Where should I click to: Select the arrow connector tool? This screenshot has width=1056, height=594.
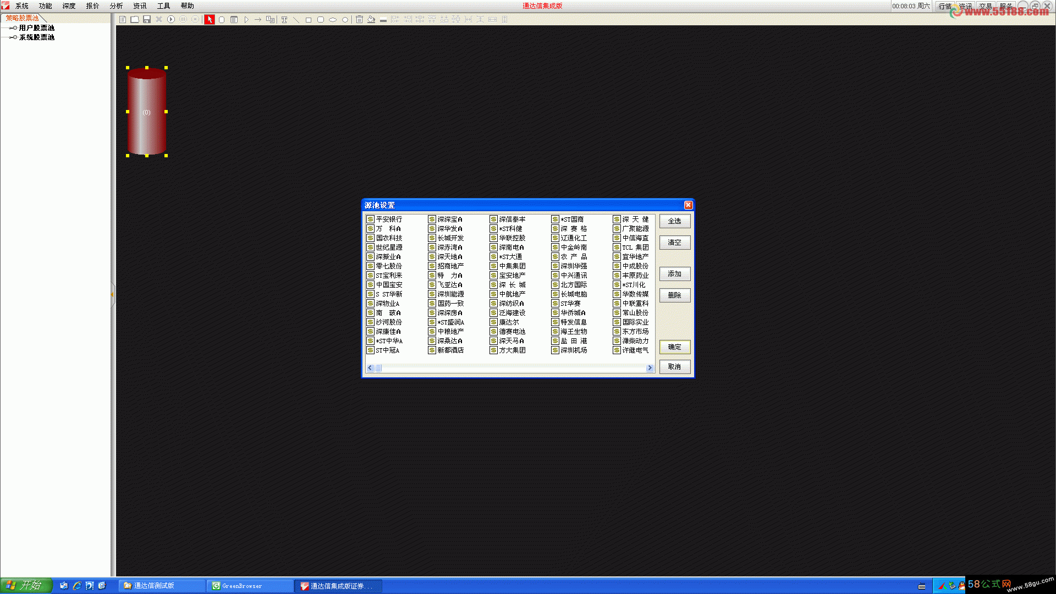click(x=258, y=19)
